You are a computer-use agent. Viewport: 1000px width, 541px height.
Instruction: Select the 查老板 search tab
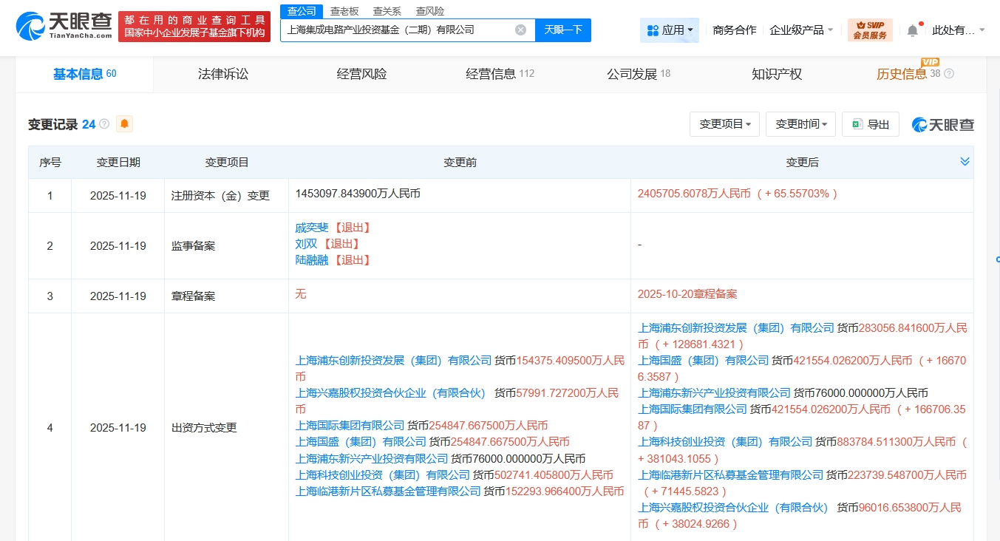(344, 11)
